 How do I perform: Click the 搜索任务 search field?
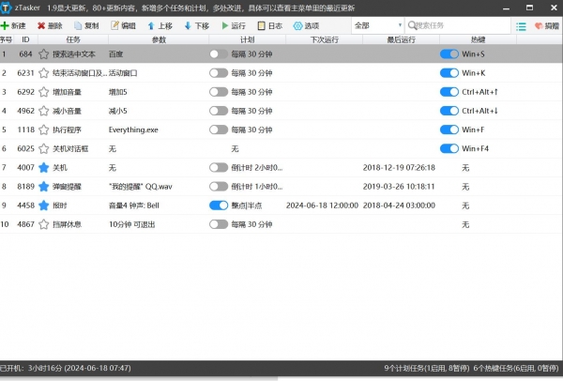pos(458,25)
